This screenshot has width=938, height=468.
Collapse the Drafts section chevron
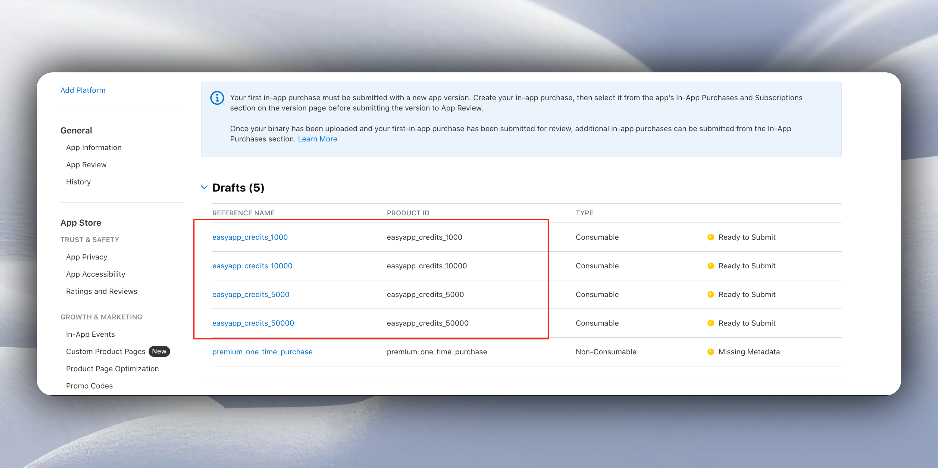(x=204, y=187)
